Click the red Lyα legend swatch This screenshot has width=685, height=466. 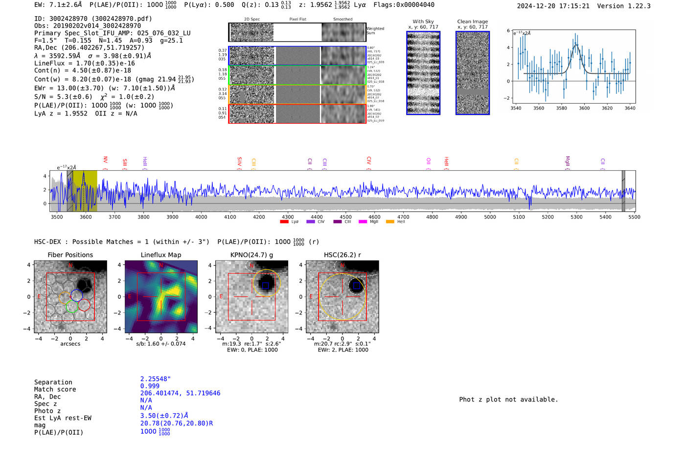point(284,222)
